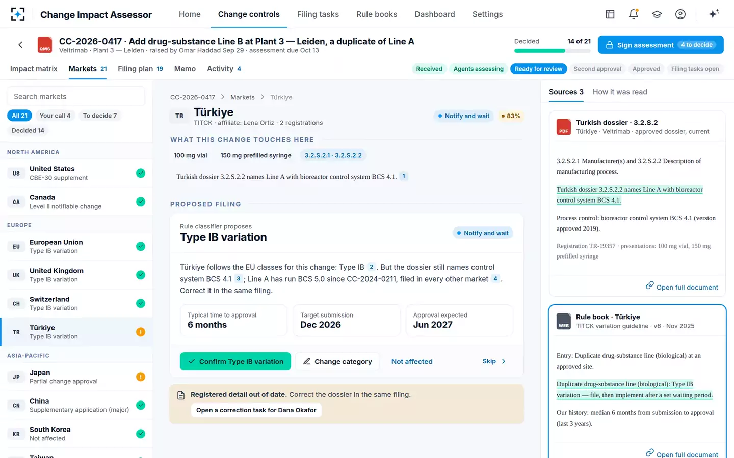Viewport: 734px width, 458px height.
Task: Click the green check on United States row
Action: click(141, 173)
